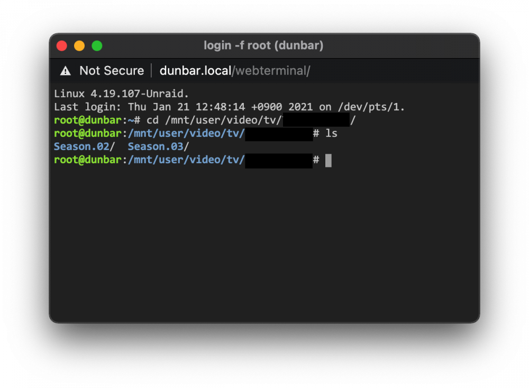Click the cd command text on first prompt

[x=152, y=120]
